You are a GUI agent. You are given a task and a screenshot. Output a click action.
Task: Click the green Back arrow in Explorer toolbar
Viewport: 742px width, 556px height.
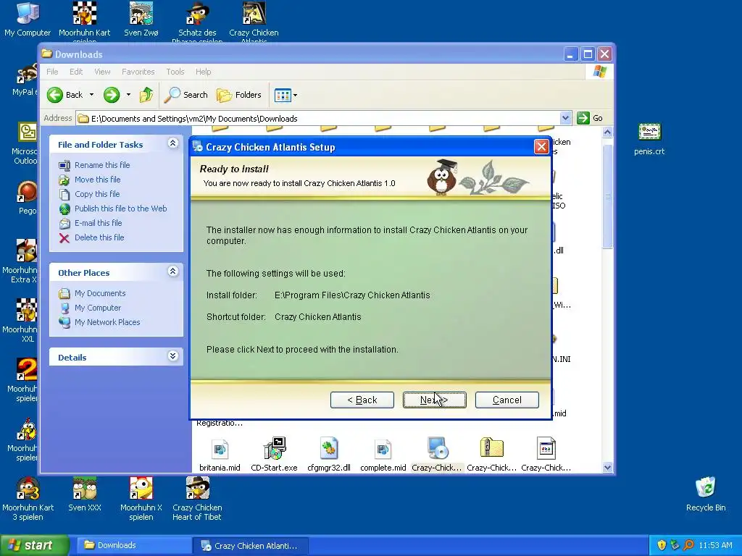[x=55, y=95]
